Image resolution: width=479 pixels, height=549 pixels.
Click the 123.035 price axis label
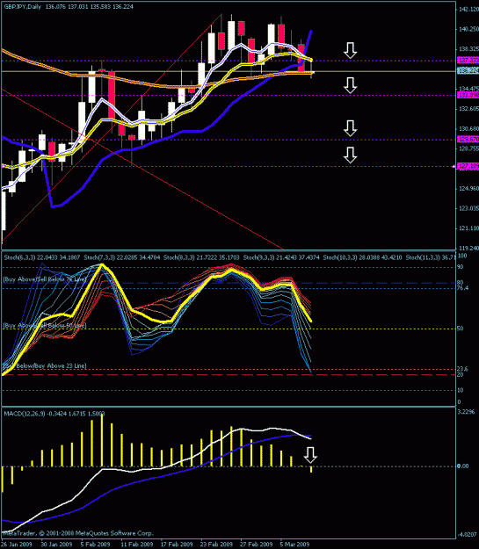tap(468, 209)
